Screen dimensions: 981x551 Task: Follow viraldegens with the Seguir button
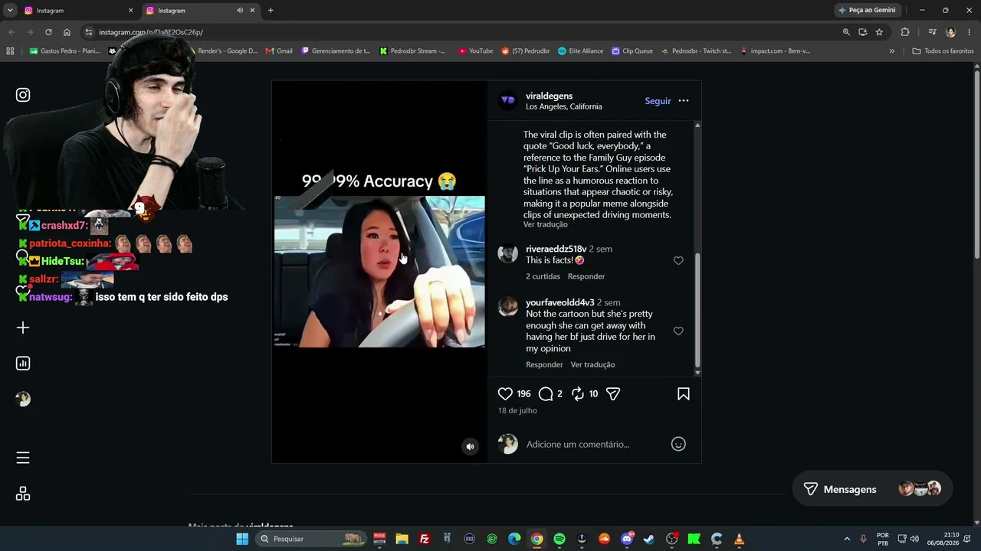(x=658, y=101)
